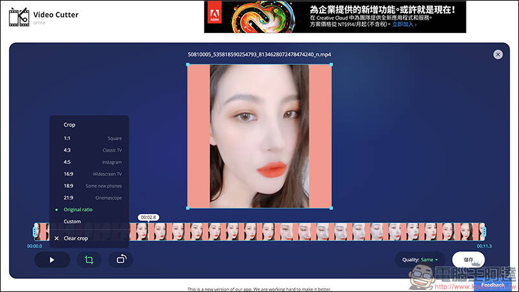
Task: Click the 00:00.0 start time label
Action: (x=34, y=247)
